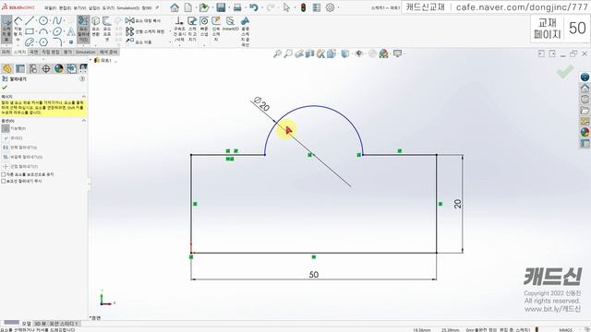Expand the 파트1 flyout tree
Viewport: 591px width, 332px height.
[91, 60]
